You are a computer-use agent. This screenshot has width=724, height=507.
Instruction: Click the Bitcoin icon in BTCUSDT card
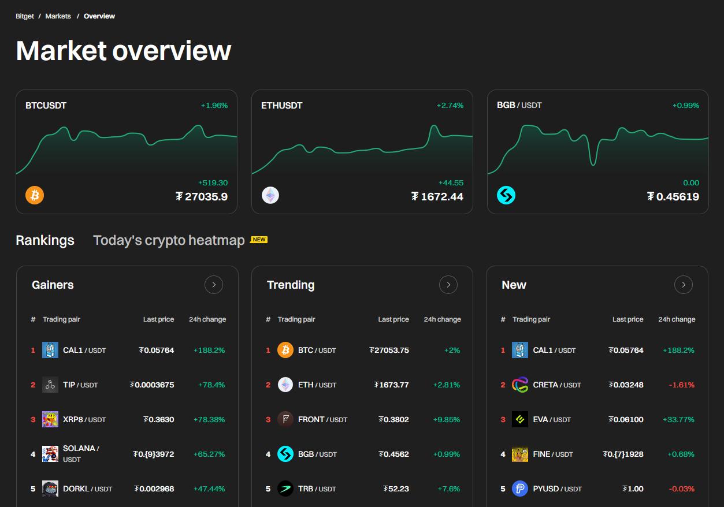(35, 195)
